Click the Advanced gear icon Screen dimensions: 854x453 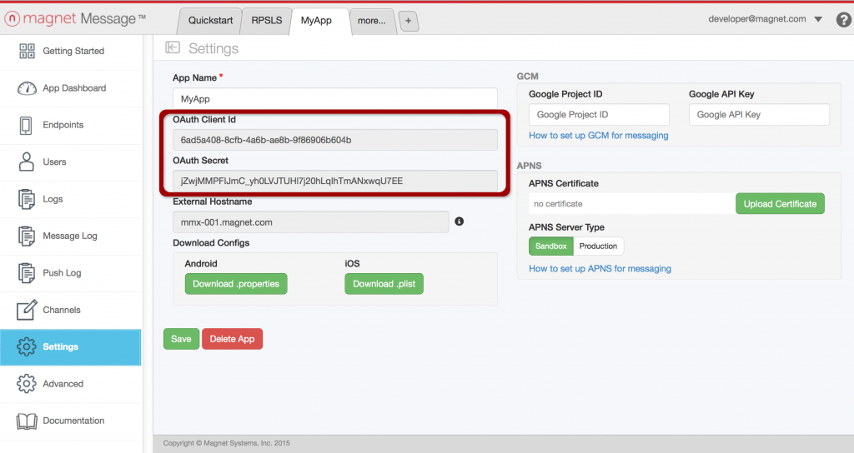coord(26,383)
